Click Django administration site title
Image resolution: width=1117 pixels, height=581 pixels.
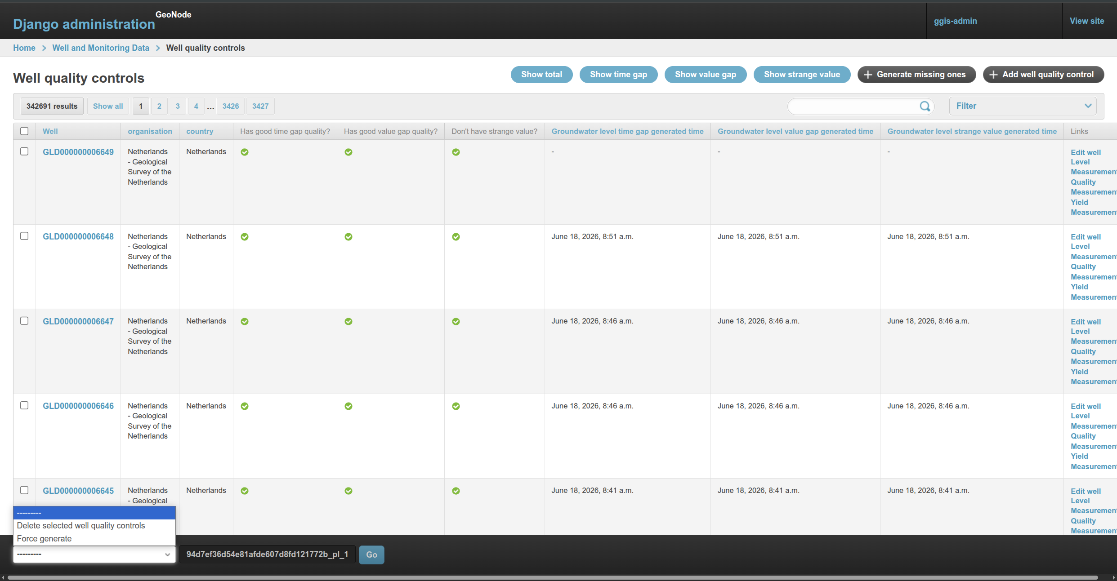click(84, 24)
